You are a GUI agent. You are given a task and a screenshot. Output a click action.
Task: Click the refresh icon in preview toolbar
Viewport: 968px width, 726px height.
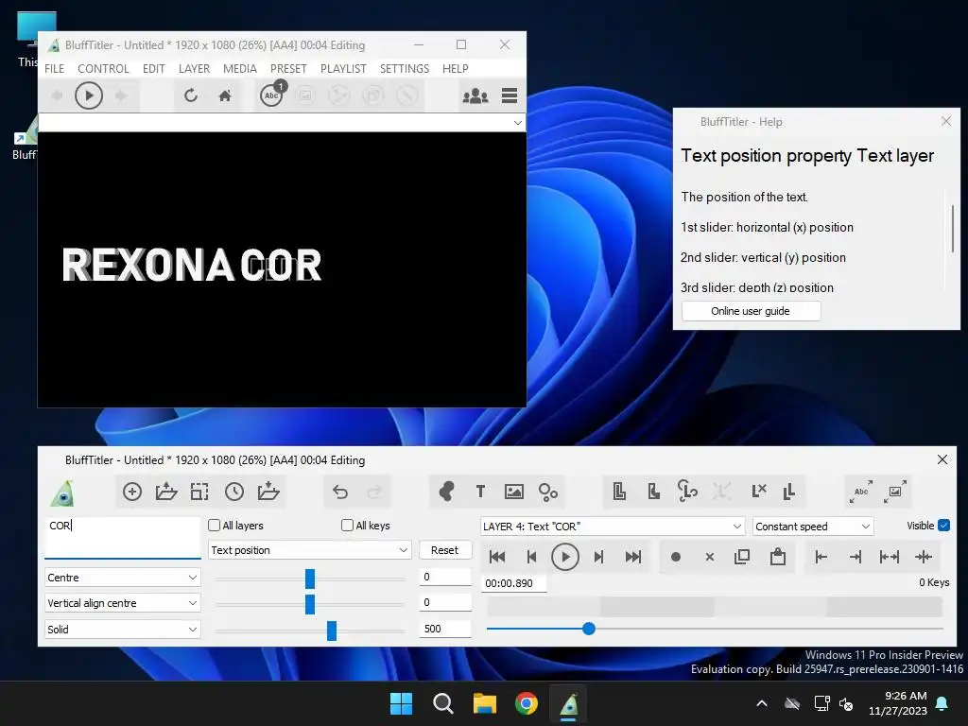point(191,95)
